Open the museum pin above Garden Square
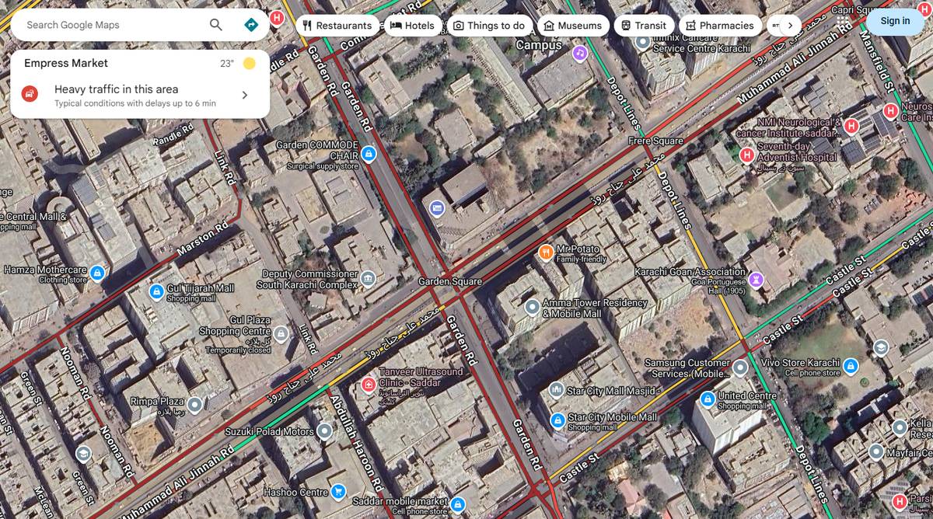The height and width of the screenshot is (519, 933). click(x=437, y=208)
